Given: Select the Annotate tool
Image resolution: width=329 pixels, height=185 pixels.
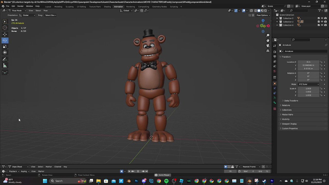Looking at the screenshot, I should (x=5, y=59).
